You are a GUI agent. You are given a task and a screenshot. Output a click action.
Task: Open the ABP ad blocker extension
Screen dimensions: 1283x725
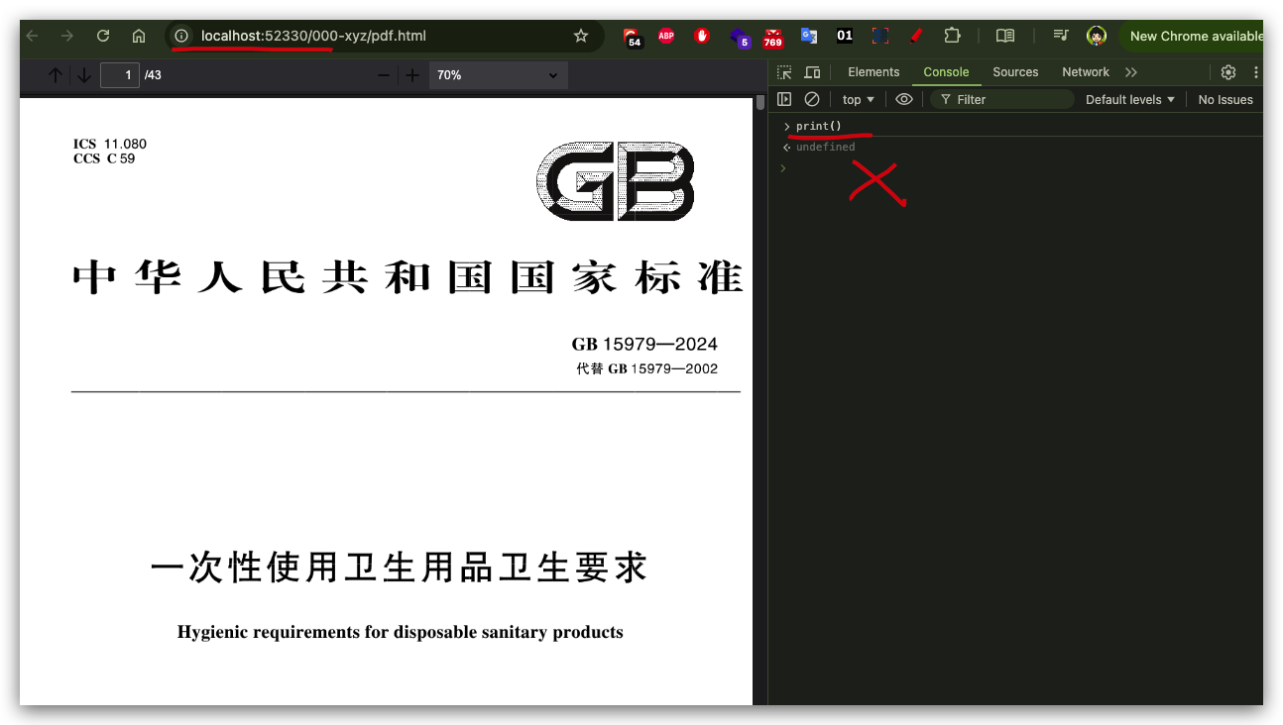click(666, 36)
